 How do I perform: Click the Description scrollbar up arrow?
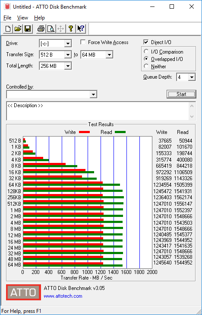click(x=192, y=106)
